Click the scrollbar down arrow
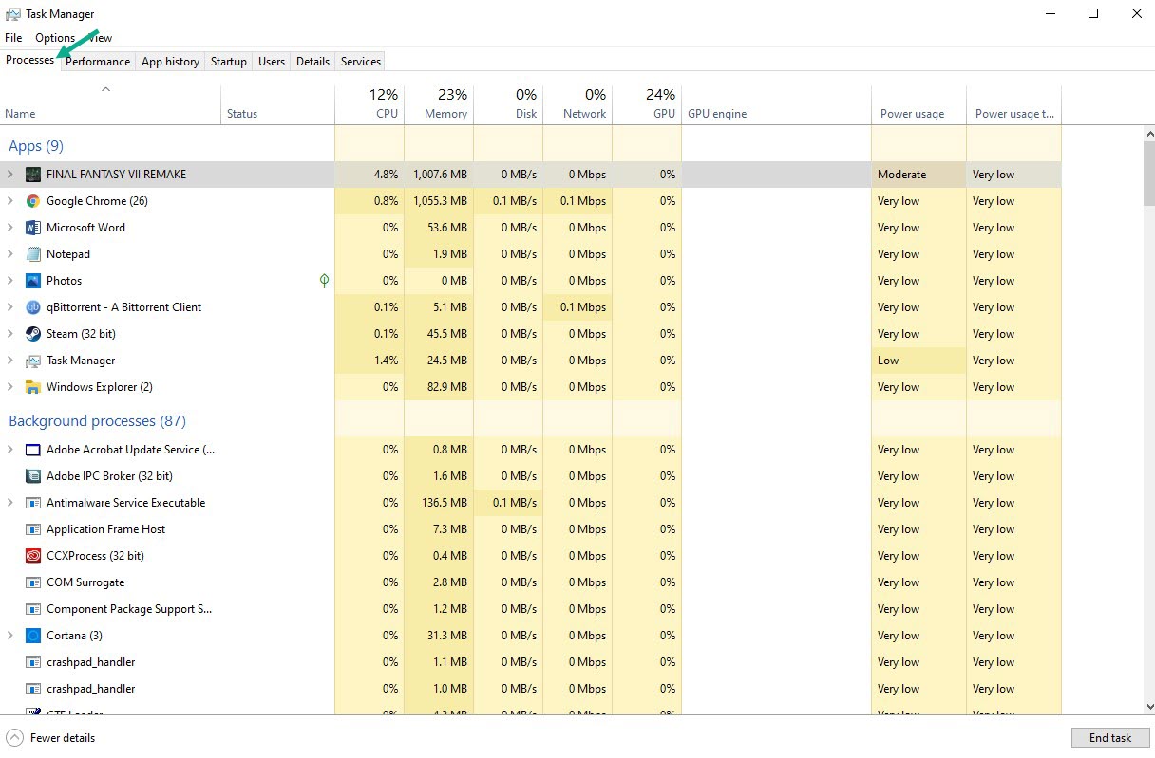This screenshot has height=758, width=1155. [1149, 707]
